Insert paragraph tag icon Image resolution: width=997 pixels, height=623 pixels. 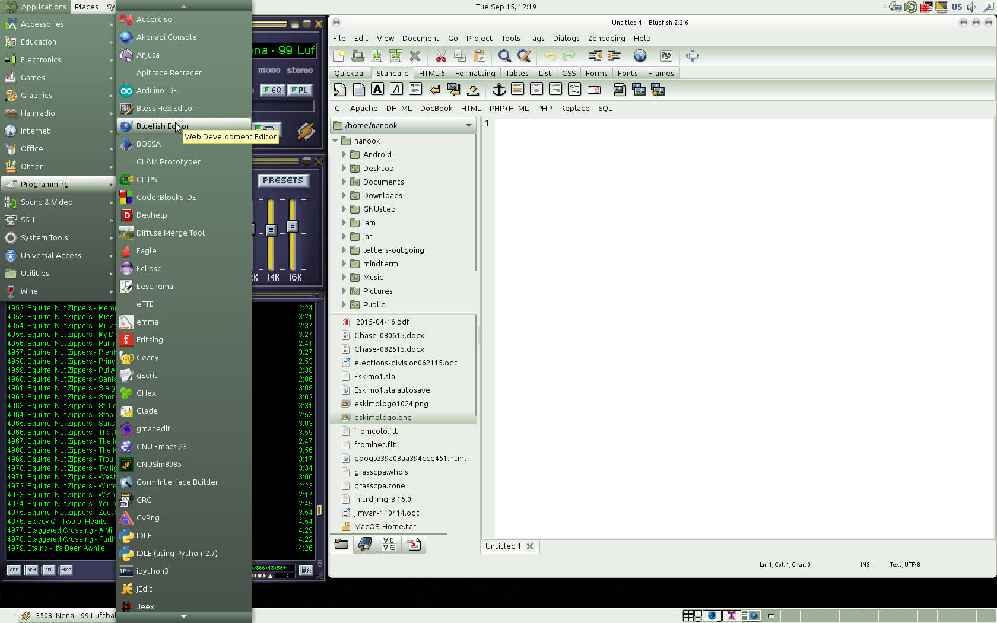pos(415,90)
